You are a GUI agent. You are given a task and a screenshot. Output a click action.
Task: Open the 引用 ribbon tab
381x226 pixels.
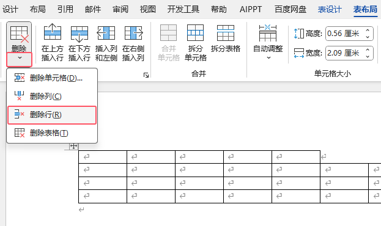pyautogui.click(x=65, y=9)
